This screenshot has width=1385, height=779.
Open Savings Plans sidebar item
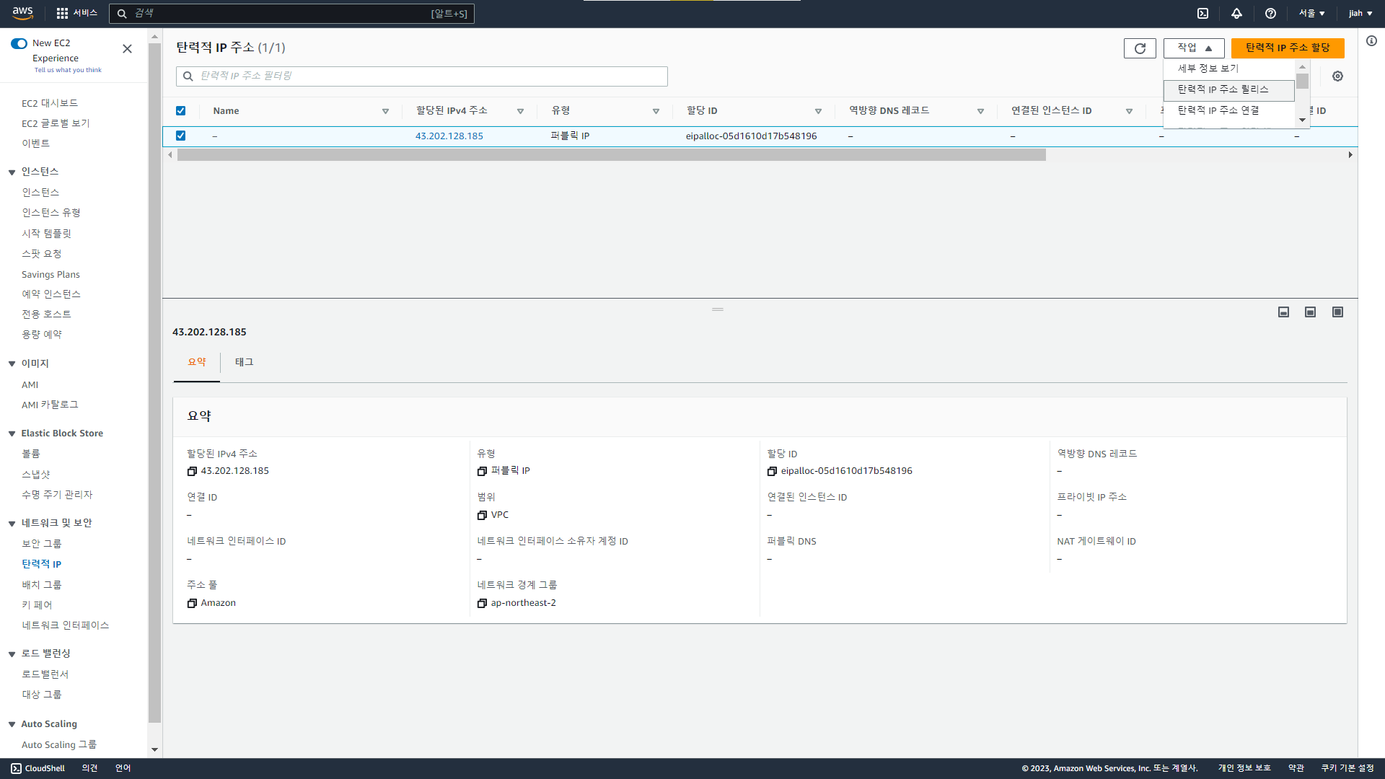point(50,275)
